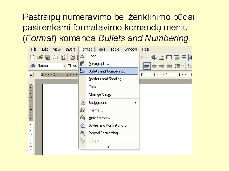Choose Theme... from the Format menu
229x171 pixels.
click(108, 110)
